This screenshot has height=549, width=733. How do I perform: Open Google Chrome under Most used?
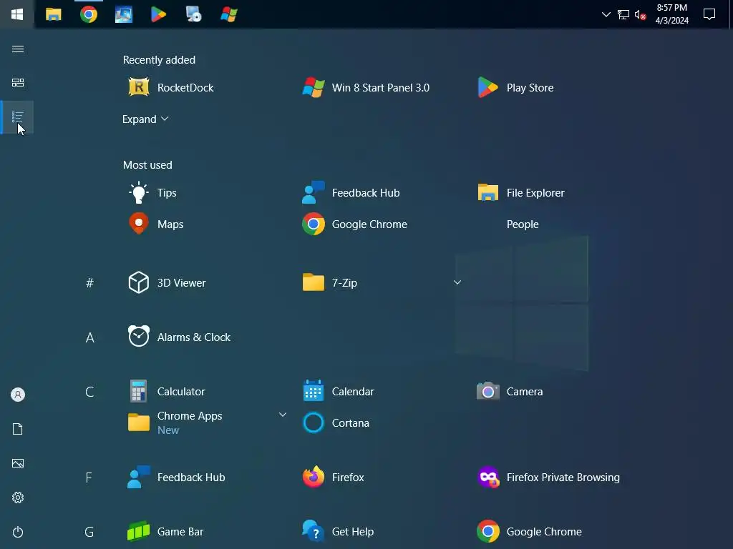pos(355,224)
